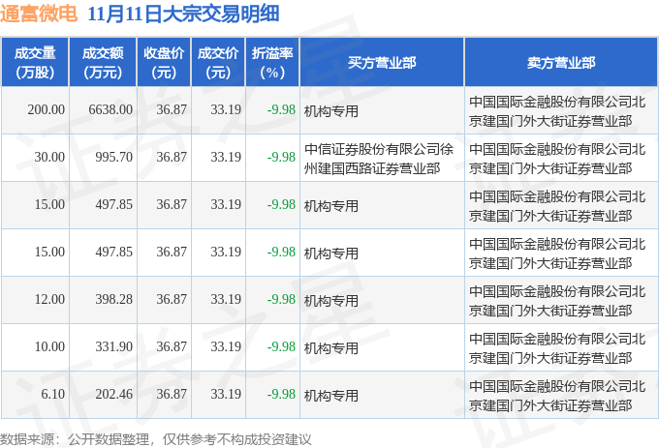This screenshot has width=659, height=448.
Task: Click the 11月11日大宗交易明细 title text
Action: (x=184, y=14)
